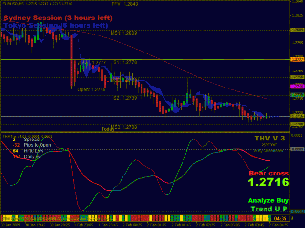This screenshot has width=305, height=228.
Task: Click the Bear cross signal label
Action: pyautogui.click(x=269, y=173)
